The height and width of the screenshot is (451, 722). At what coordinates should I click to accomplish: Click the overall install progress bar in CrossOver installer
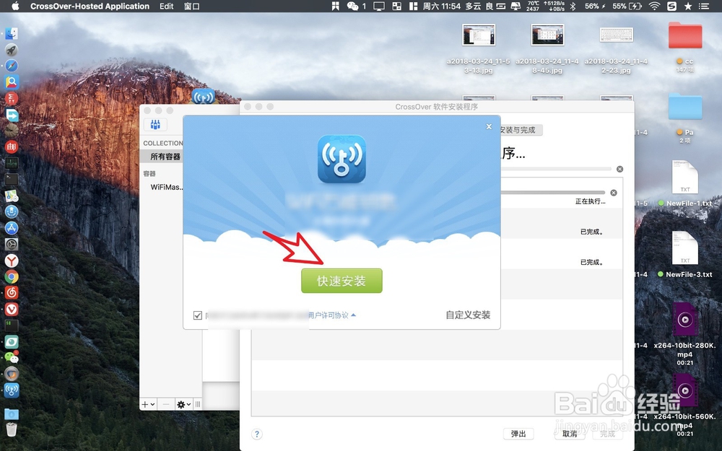(556, 169)
